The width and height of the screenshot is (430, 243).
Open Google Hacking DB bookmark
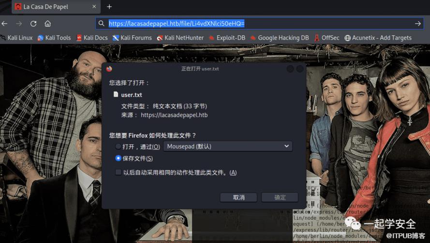[x=280, y=38]
